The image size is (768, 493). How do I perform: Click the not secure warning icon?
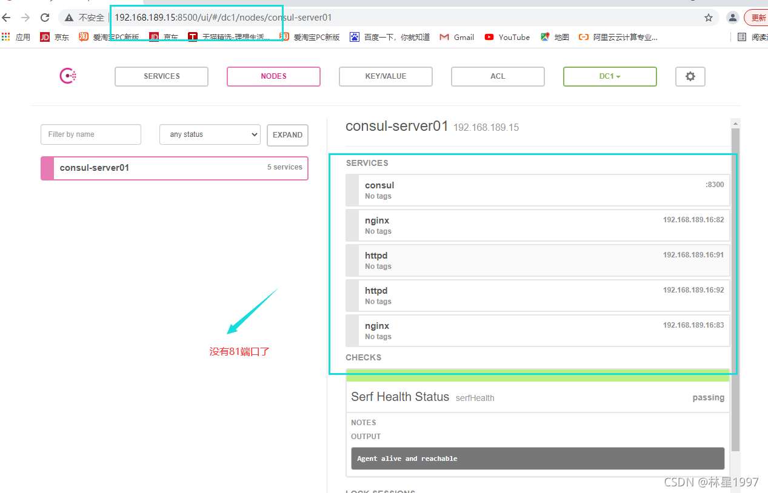pyautogui.click(x=69, y=18)
